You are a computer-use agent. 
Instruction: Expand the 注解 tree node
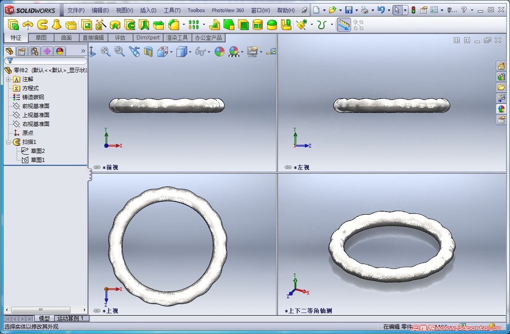9,79
